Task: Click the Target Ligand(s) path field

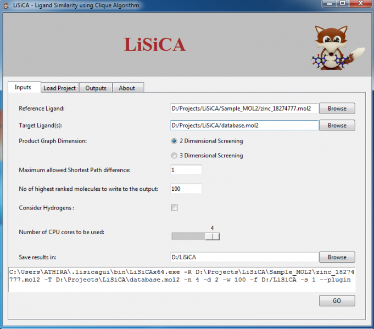Action: [244, 126]
